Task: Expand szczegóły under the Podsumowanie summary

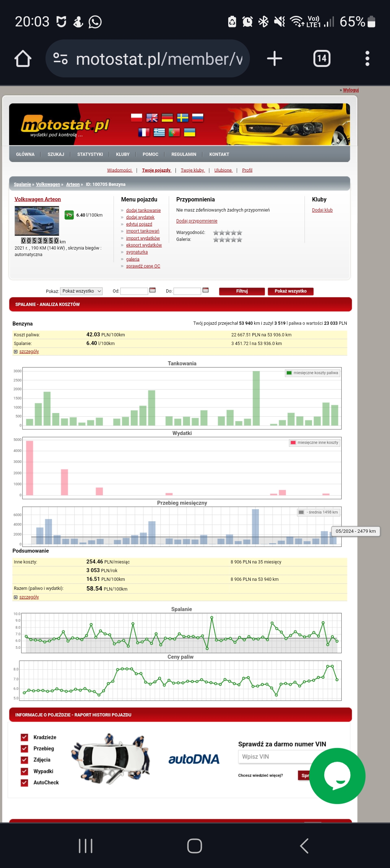Action: click(x=29, y=597)
